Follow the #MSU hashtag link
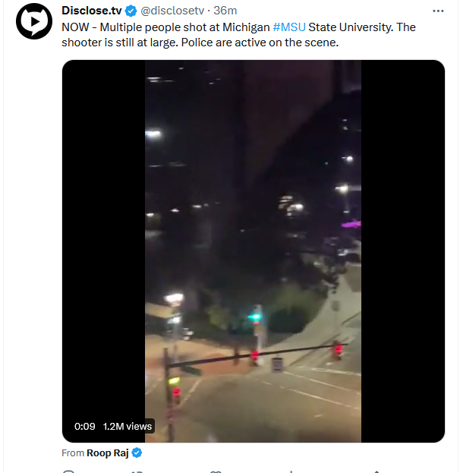Image resolution: width=460 pixels, height=473 pixels. click(x=289, y=27)
